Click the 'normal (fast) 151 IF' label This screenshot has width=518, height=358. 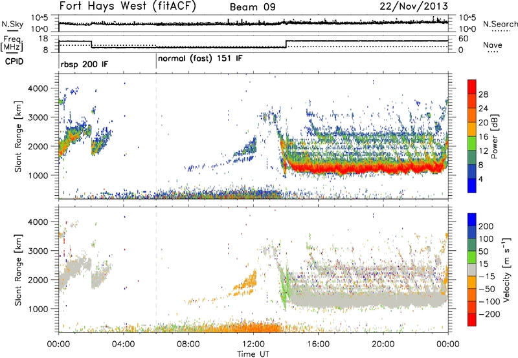pos(200,59)
